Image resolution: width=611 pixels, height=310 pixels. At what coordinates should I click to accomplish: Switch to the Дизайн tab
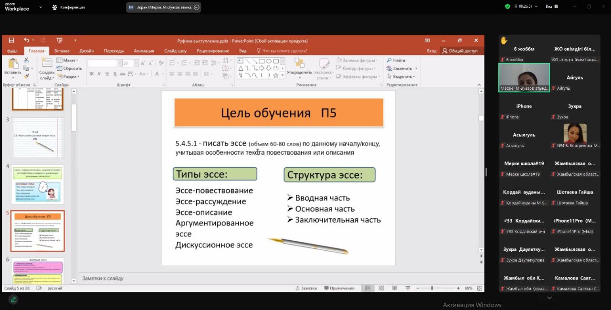(86, 51)
